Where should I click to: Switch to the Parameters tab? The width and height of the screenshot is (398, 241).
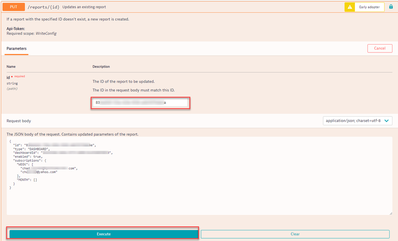16,49
